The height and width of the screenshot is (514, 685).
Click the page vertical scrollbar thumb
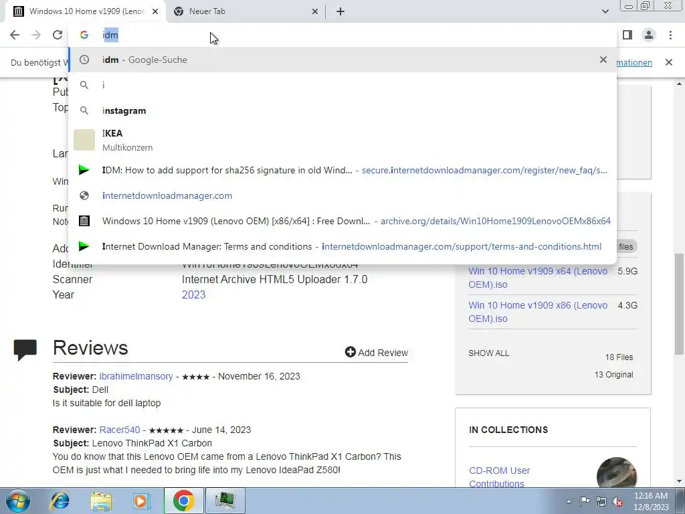click(x=679, y=304)
